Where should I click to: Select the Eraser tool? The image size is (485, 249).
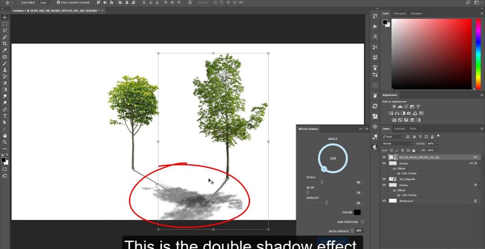click(5, 83)
